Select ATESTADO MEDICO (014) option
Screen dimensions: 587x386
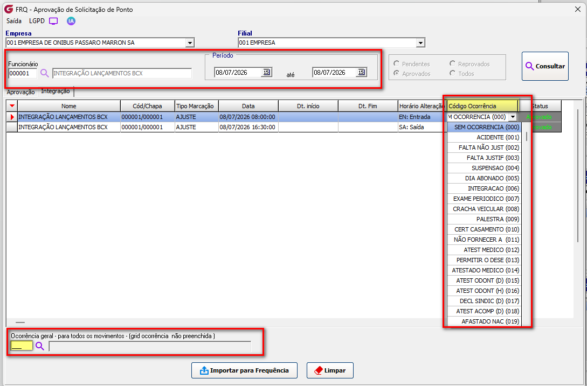[x=484, y=270]
